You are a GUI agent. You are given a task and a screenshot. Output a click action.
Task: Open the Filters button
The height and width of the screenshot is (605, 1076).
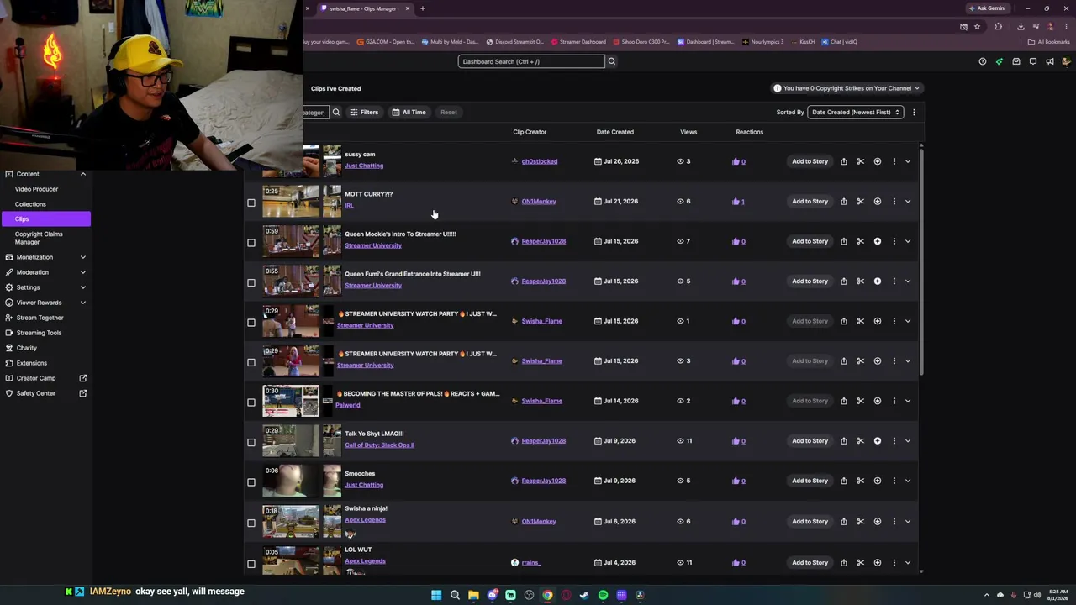pyautogui.click(x=364, y=112)
